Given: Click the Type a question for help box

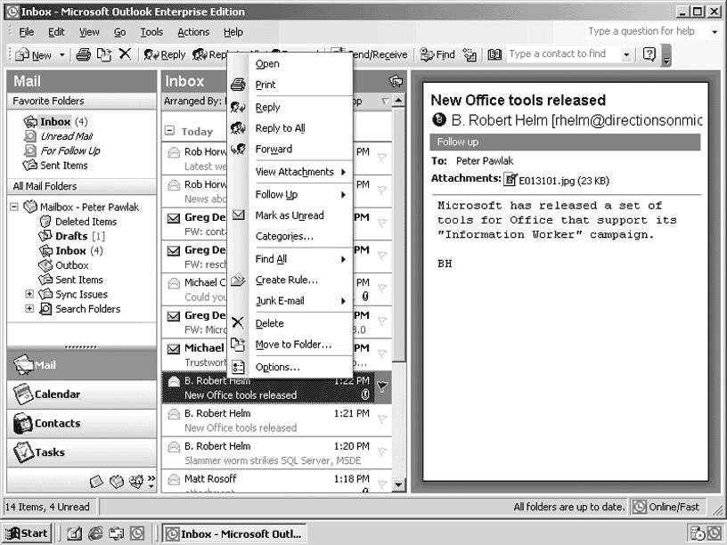Looking at the screenshot, I should [646, 31].
